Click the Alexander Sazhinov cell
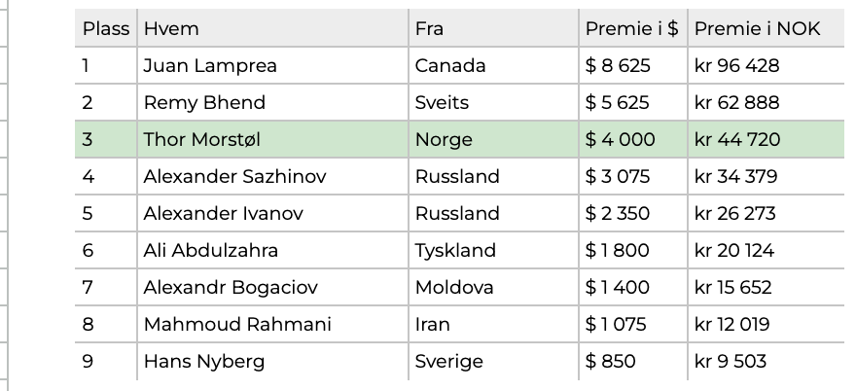The image size is (856, 391). coord(273,176)
